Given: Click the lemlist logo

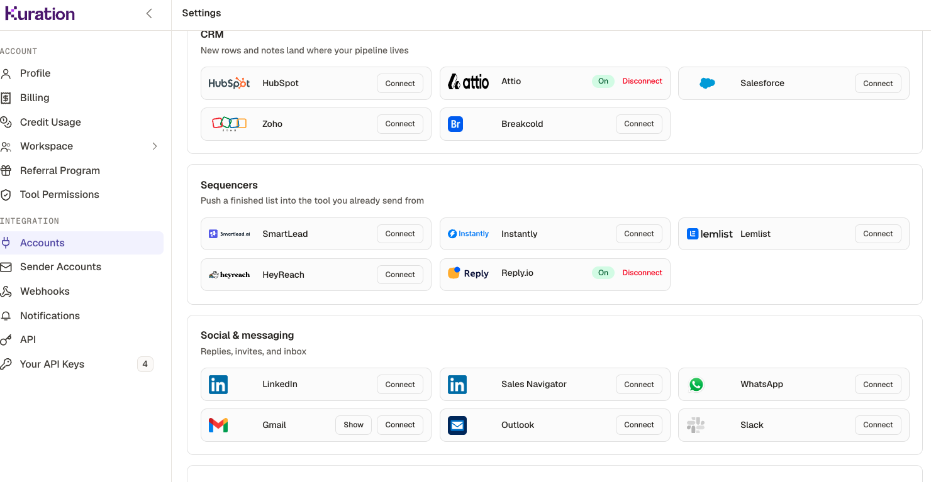Looking at the screenshot, I should pyautogui.click(x=710, y=234).
